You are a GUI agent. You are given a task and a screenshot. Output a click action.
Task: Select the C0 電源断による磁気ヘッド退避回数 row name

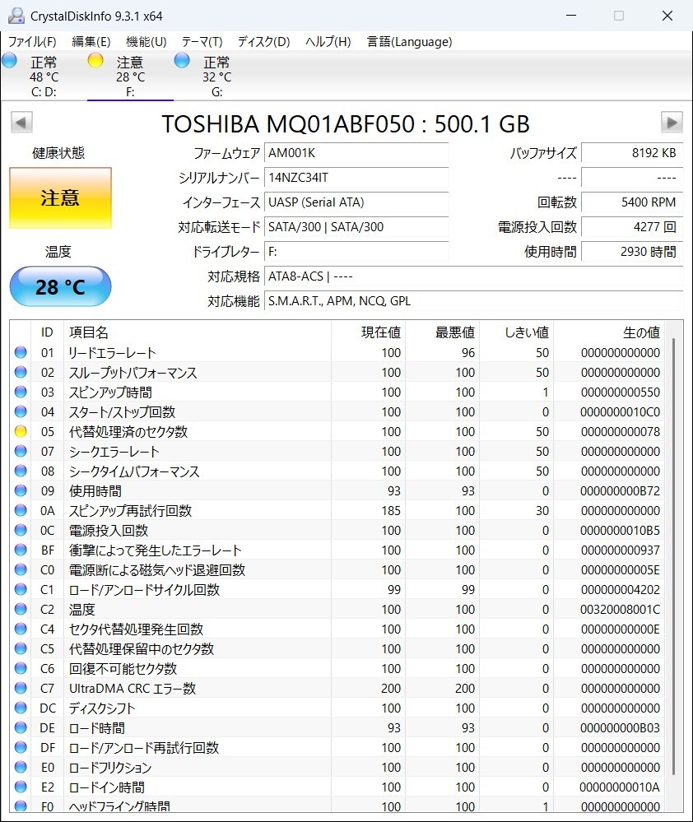[x=156, y=570]
